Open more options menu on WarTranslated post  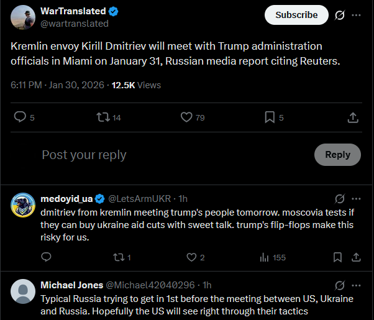356,15
